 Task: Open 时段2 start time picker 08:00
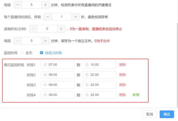click(58, 75)
